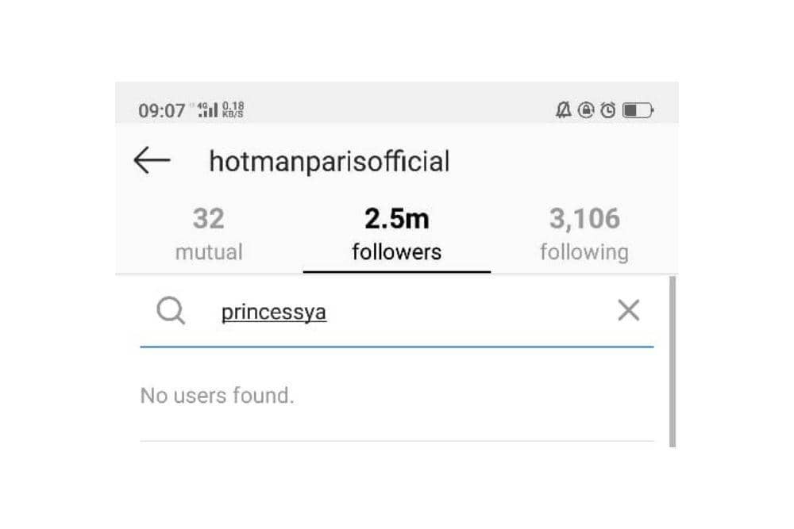794x529 pixels.
Task: Tap the 2.5m followers count
Action: (395, 217)
